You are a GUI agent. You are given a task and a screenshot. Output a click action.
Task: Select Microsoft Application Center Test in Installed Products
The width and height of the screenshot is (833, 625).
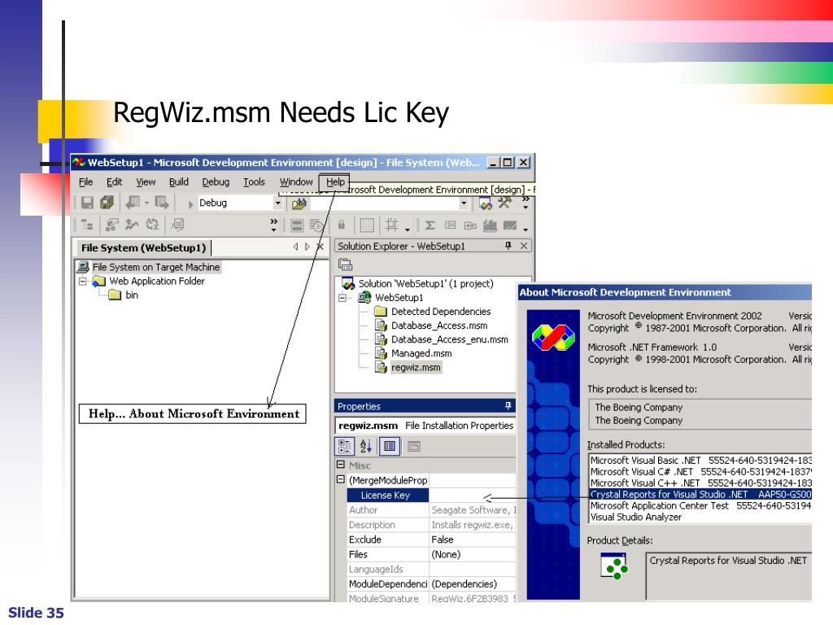pos(700,505)
